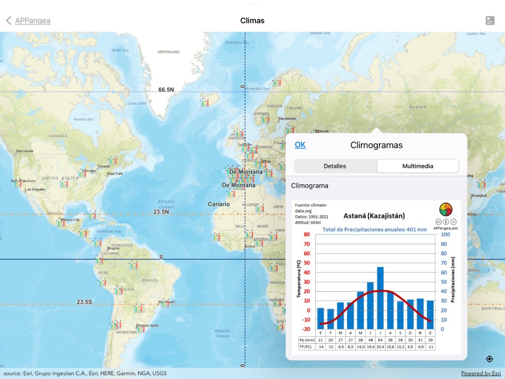
Task: Open the Powered by Esri link
Action: (x=481, y=374)
